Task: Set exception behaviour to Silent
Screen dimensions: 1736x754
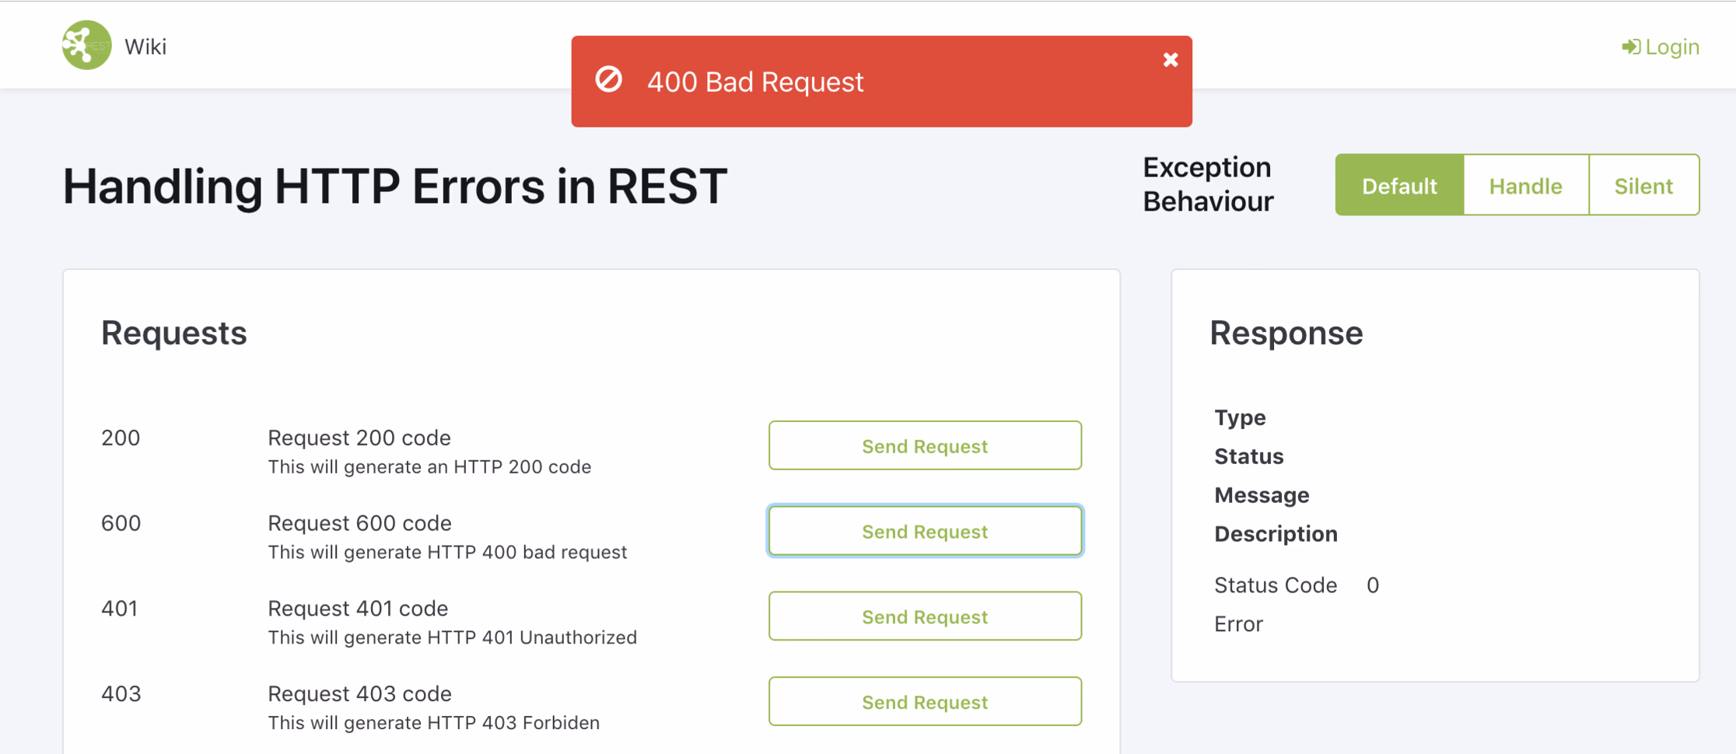Action: 1643,186
